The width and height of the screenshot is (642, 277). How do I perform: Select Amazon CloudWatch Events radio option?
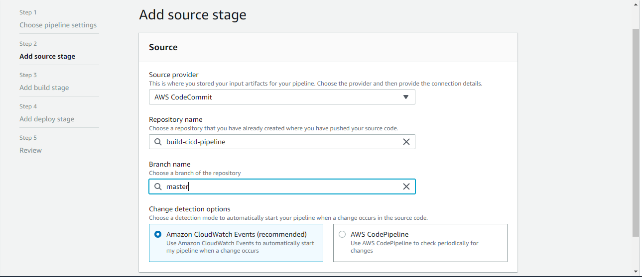pyautogui.click(x=158, y=234)
